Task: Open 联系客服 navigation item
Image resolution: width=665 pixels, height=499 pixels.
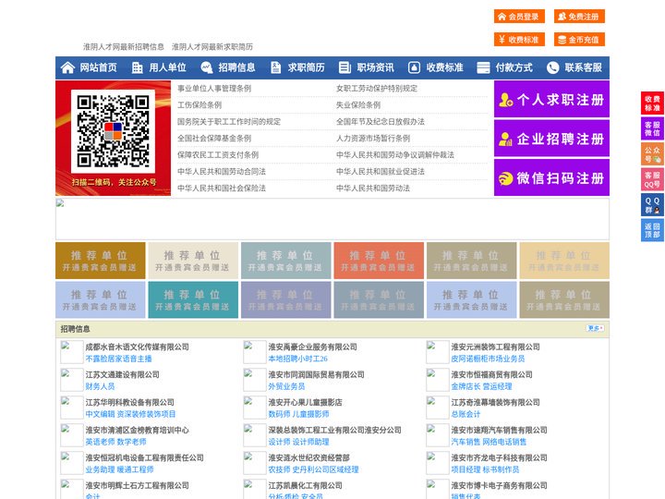Action: click(x=583, y=67)
